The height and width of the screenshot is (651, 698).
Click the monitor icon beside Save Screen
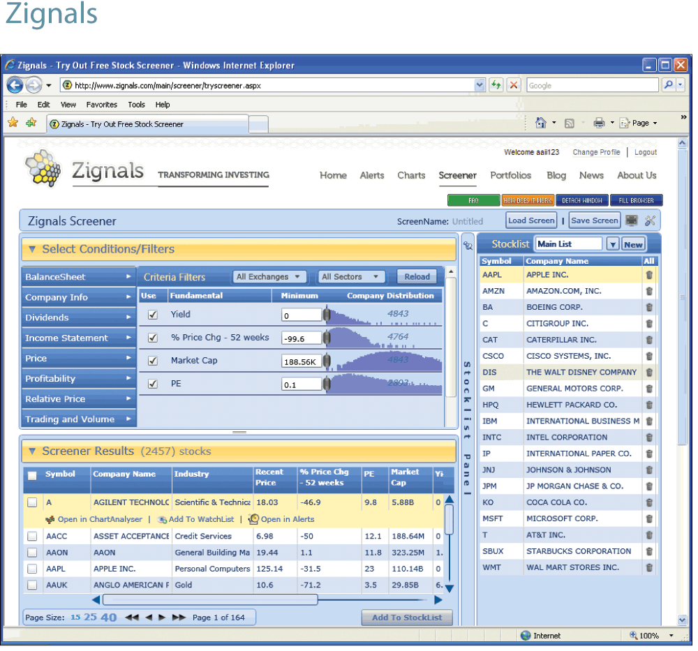[x=632, y=221]
